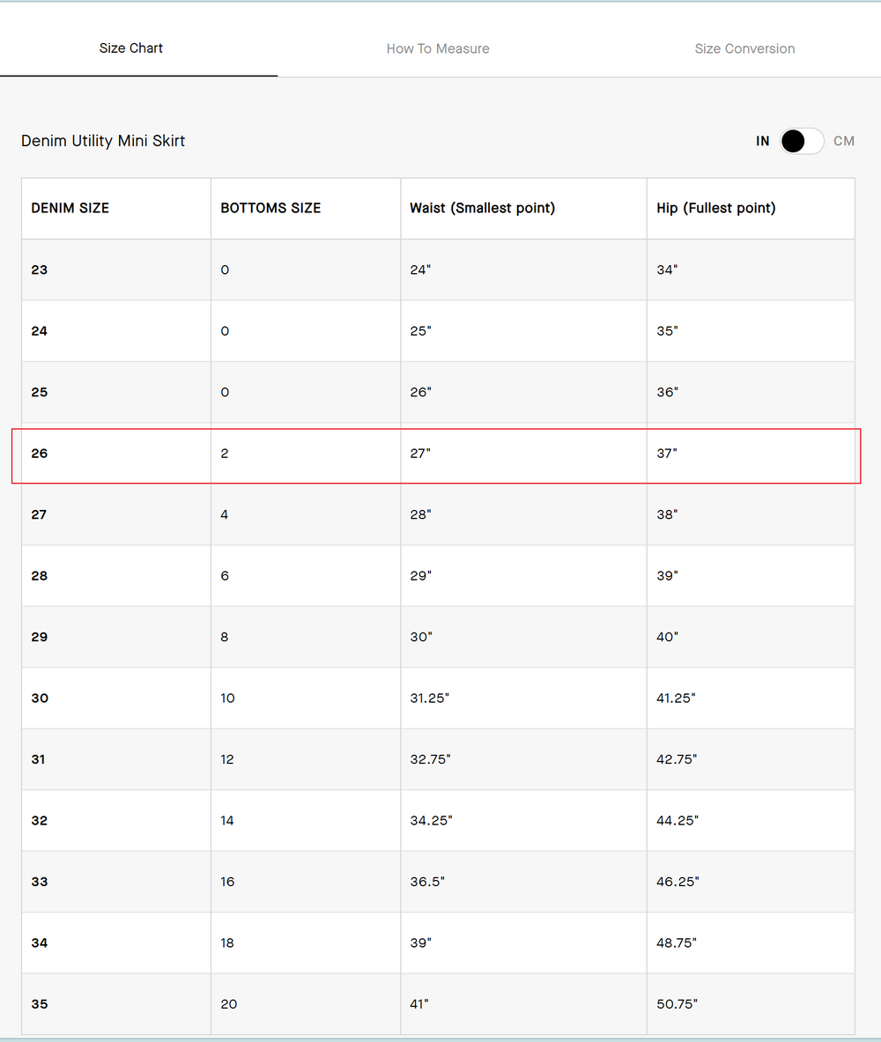Click the 36.5" waist value
Image resolution: width=881 pixels, height=1042 pixels.
pos(427,881)
